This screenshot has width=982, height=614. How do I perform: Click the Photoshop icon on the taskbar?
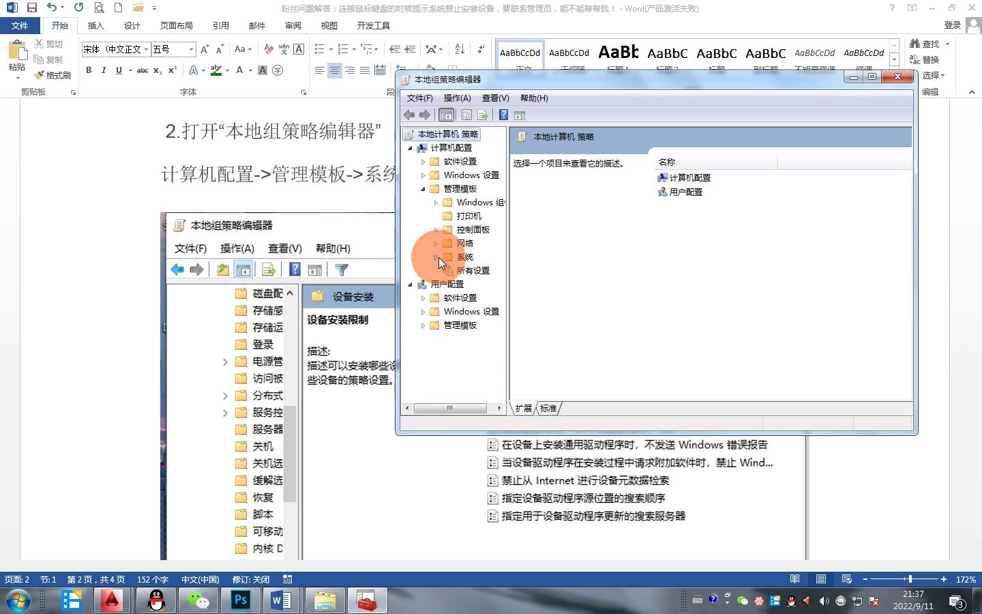[x=240, y=601]
